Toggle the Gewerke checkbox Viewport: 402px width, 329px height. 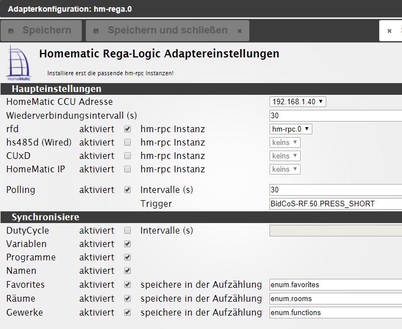pyautogui.click(x=128, y=312)
